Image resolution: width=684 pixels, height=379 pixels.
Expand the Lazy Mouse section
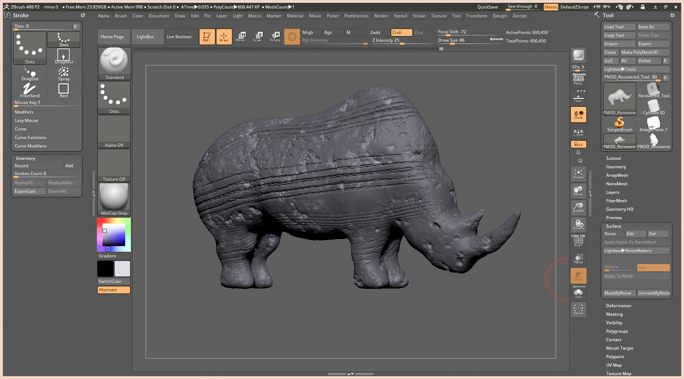point(27,121)
